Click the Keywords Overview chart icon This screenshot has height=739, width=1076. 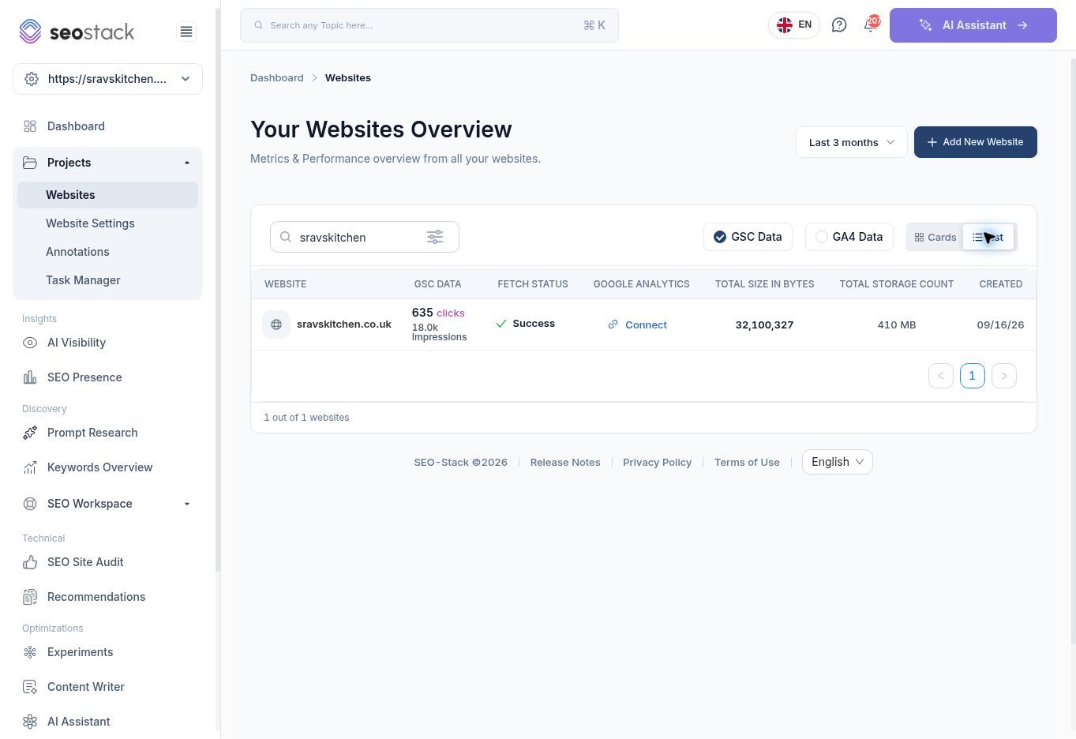point(30,467)
